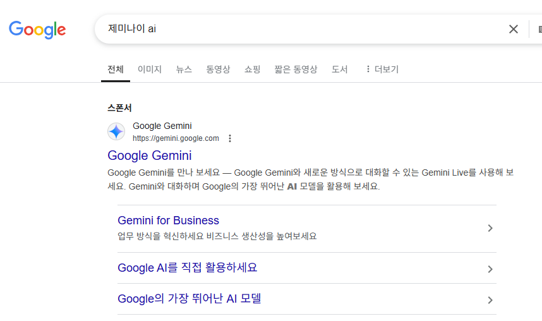Expand the 더보기 menu

point(382,69)
